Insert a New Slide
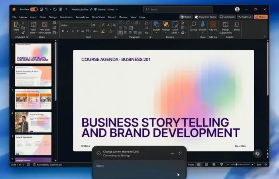 click(33, 28)
